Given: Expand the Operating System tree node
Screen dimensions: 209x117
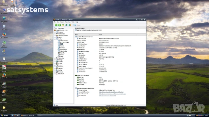Looking at the screenshot, I should coord(55,35).
